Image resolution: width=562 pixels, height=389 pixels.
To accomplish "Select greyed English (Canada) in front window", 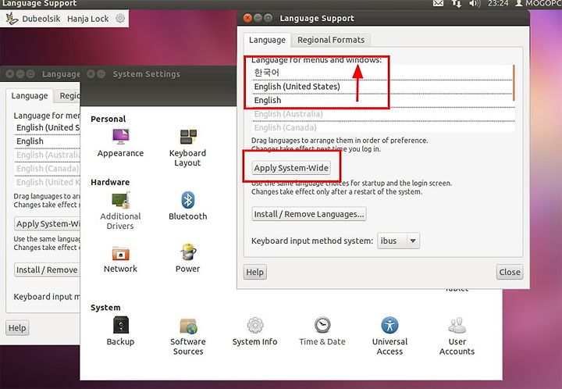I will point(382,127).
